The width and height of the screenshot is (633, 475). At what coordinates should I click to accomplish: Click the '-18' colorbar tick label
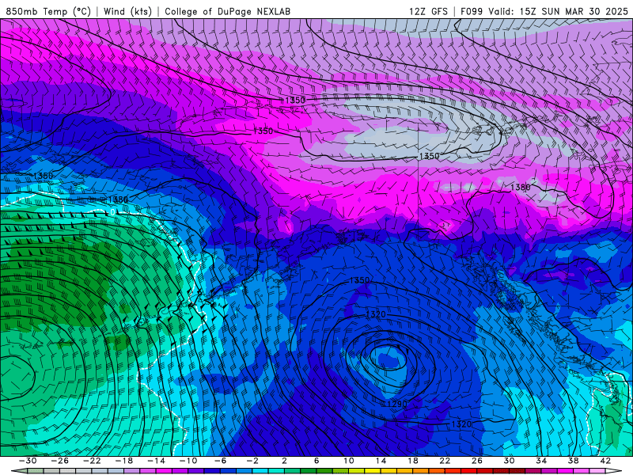[124, 461]
